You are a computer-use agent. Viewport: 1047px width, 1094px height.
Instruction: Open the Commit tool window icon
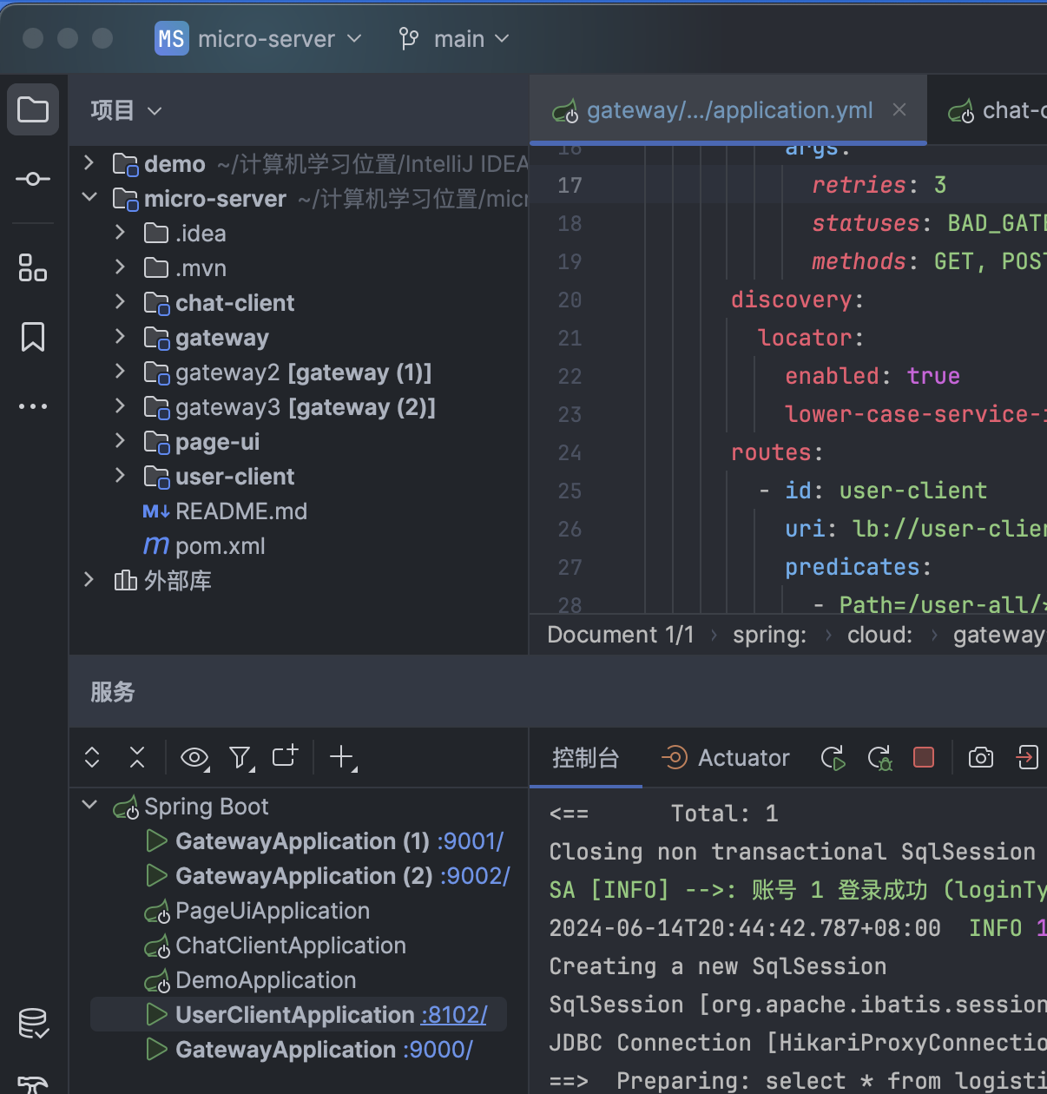(x=33, y=179)
